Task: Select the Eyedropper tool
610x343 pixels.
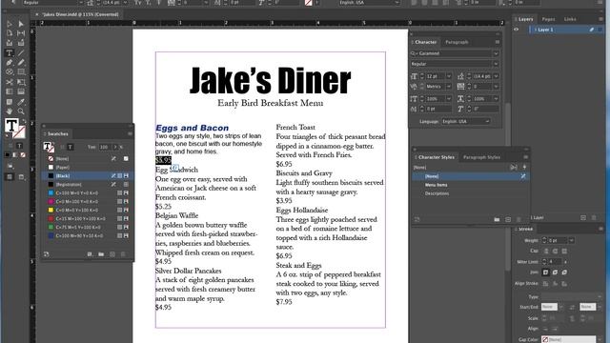Action: point(21,102)
